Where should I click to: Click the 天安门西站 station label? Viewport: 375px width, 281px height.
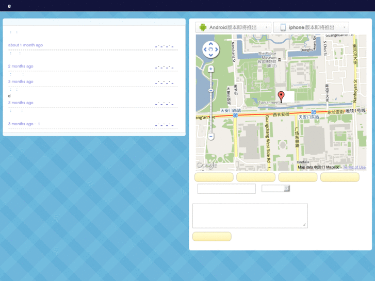click(x=231, y=110)
